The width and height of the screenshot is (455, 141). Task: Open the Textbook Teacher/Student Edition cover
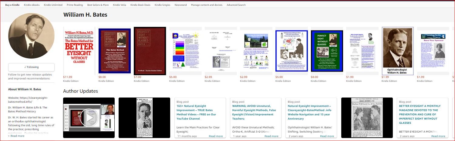coord(150,51)
